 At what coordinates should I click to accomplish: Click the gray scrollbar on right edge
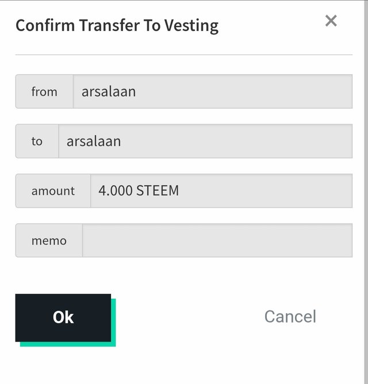[x=366, y=192]
